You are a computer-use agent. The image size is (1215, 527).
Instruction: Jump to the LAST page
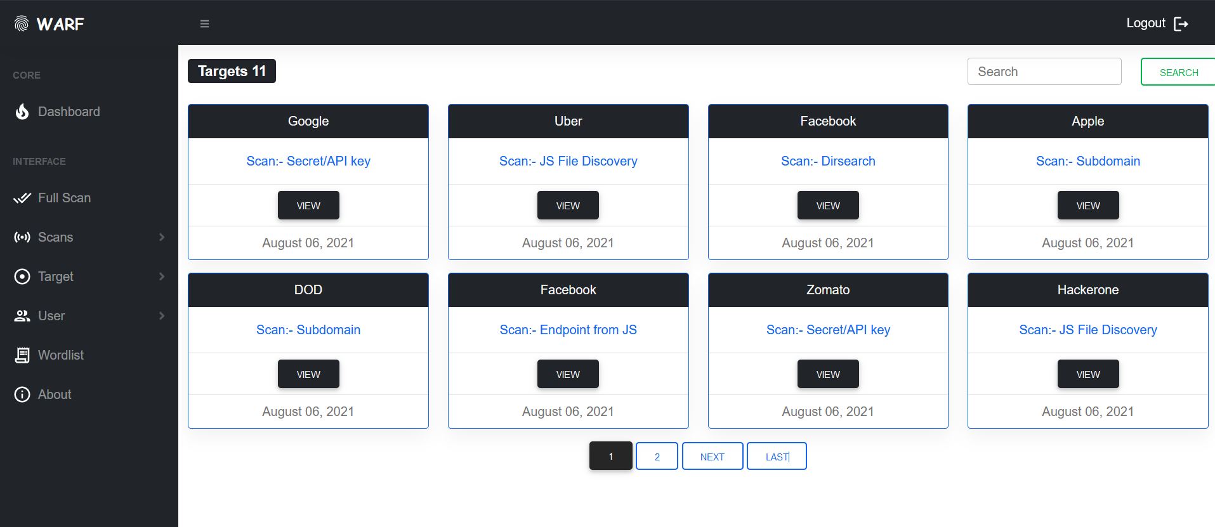coord(777,456)
